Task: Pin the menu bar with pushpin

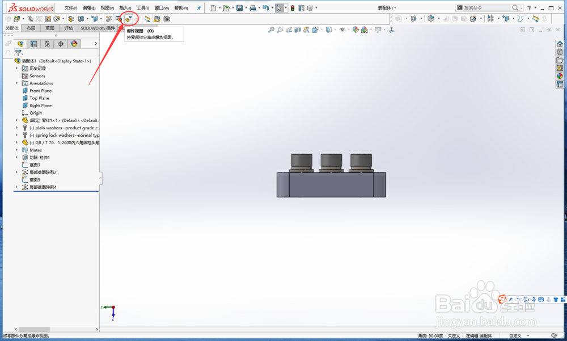Action: point(199,8)
